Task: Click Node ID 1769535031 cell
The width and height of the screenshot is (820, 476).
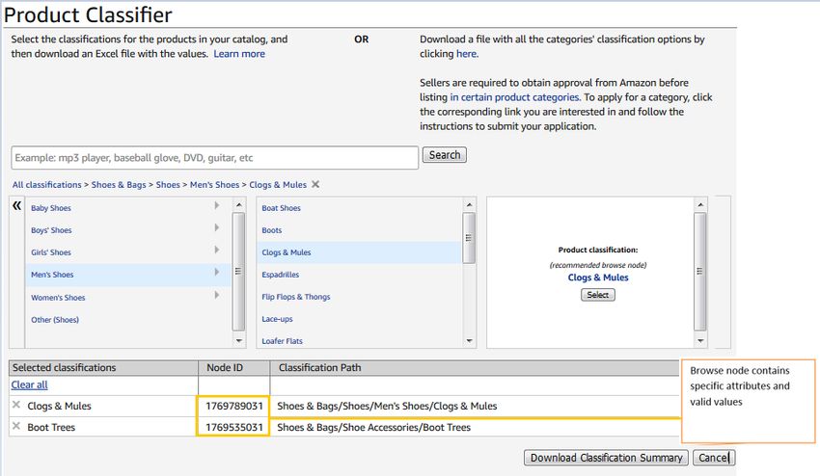Action: 233,428
